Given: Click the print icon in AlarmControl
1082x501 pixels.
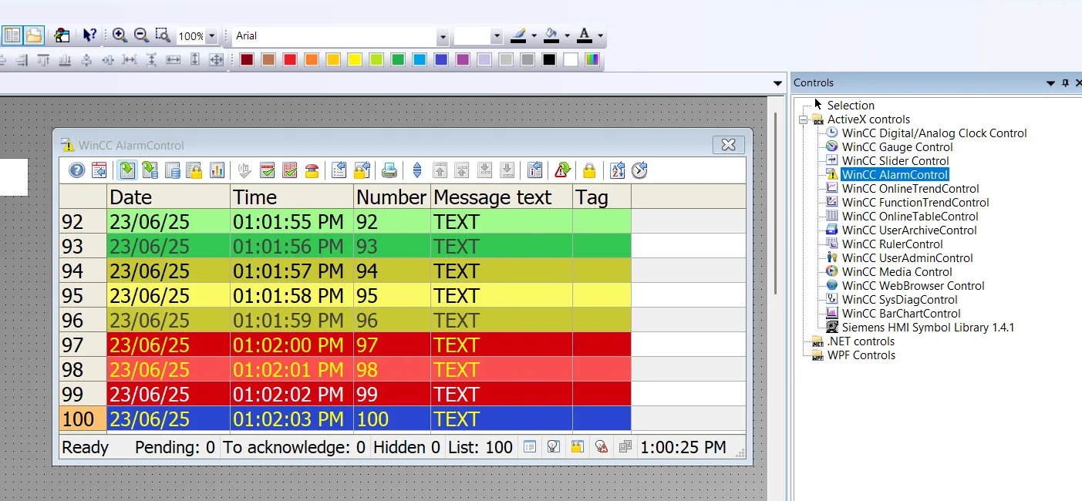Looking at the screenshot, I should pos(389,170).
